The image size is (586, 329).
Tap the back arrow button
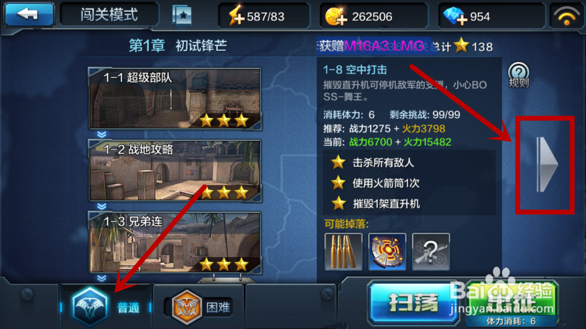click(29, 15)
